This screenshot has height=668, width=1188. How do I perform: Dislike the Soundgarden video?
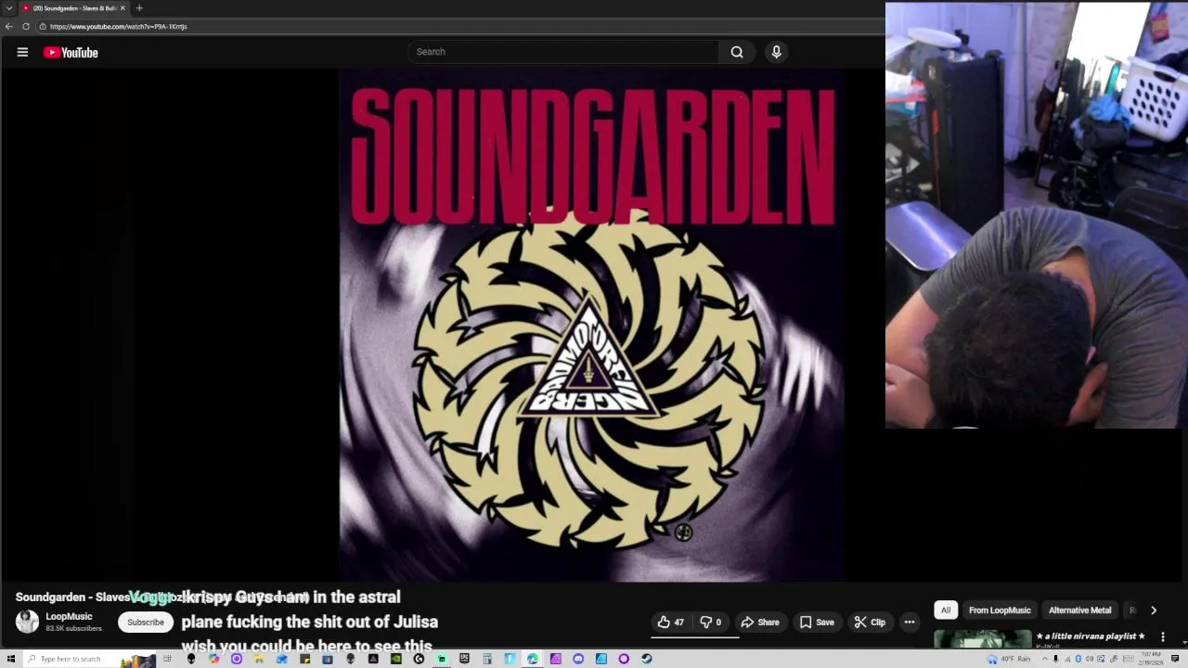[710, 623]
